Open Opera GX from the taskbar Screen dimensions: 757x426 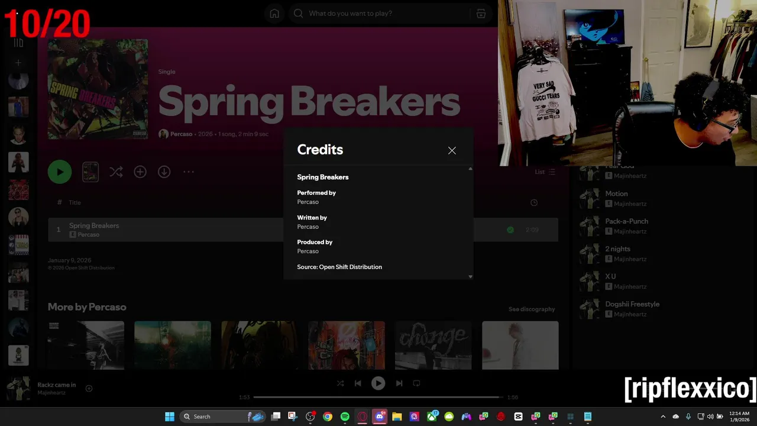363,417
